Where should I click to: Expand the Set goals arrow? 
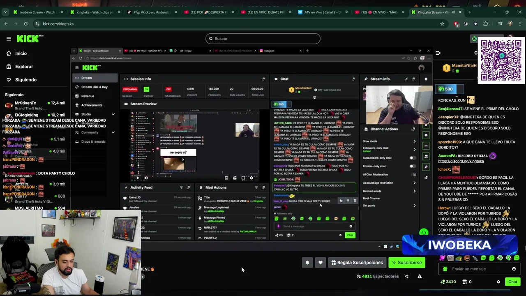pyautogui.click(x=414, y=206)
